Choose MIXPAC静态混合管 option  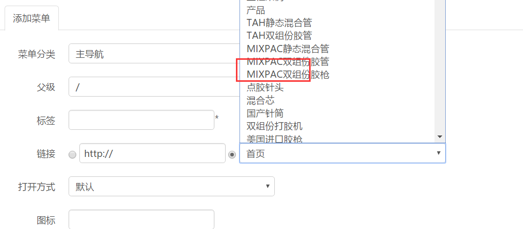pos(337,49)
